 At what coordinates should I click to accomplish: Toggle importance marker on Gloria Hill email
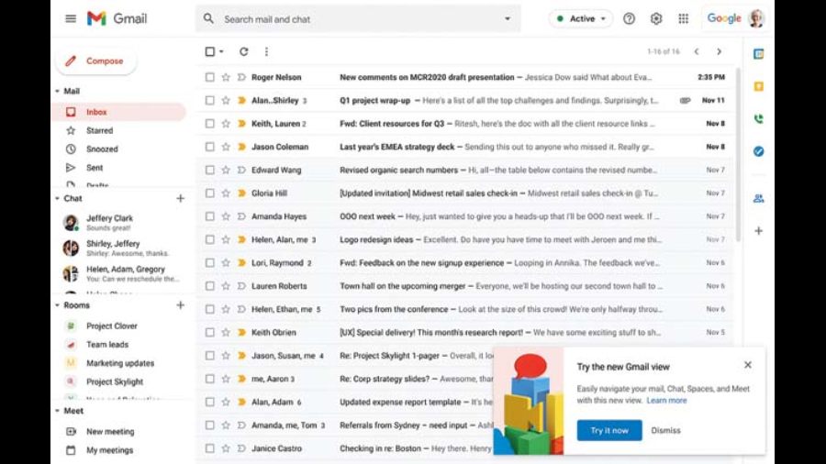[241, 193]
